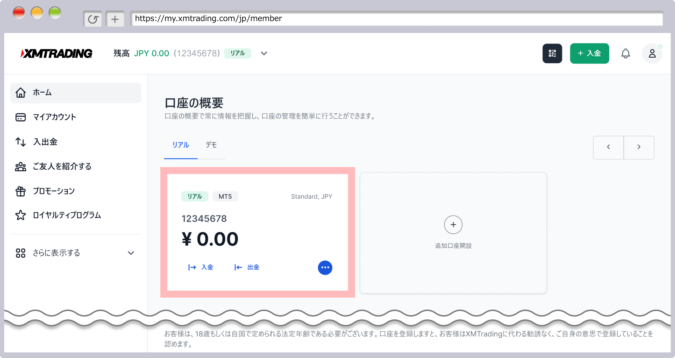Open the notifications bell
The height and width of the screenshot is (358, 675).
click(x=625, y=53)
